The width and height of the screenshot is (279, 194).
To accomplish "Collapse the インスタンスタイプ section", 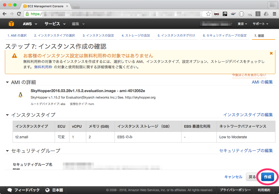I will pos(7,115).
